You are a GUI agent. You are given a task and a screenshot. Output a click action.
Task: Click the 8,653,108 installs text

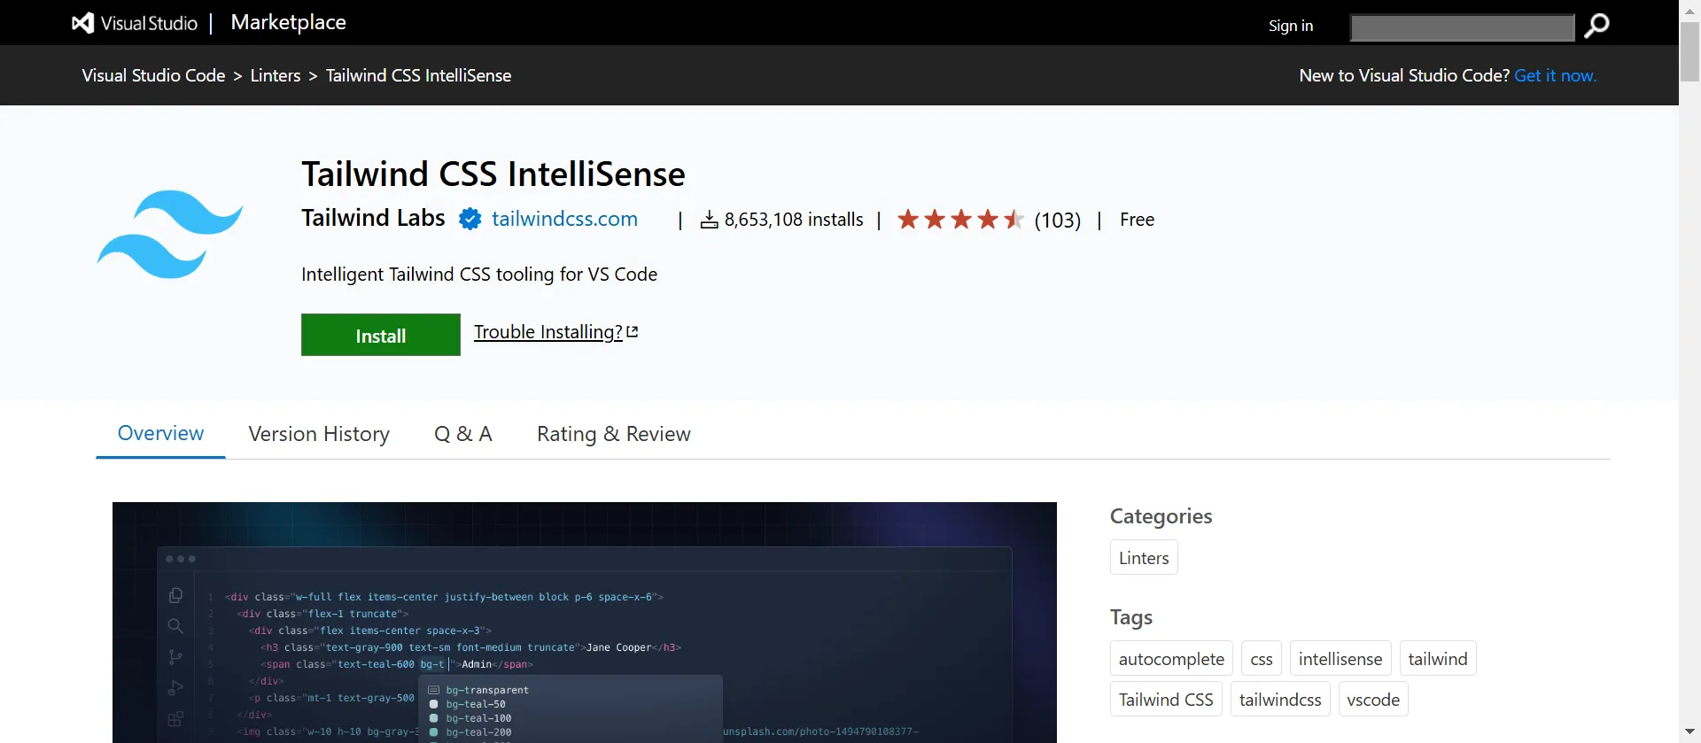tap(794, 220)
